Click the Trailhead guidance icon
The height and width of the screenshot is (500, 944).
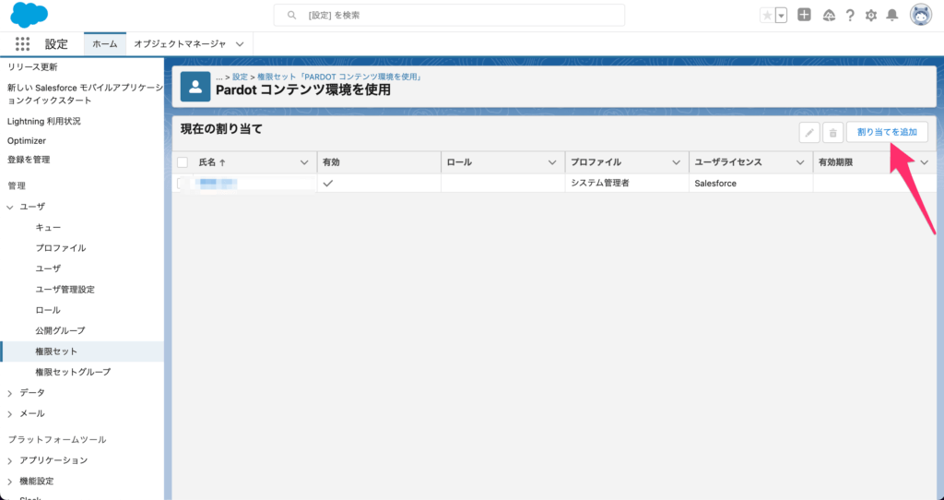tap(829, 16)
